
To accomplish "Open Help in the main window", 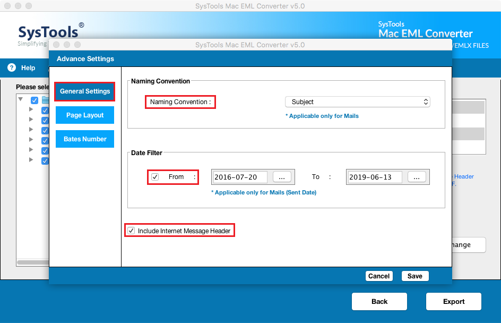I will click(x=28, y=68).
